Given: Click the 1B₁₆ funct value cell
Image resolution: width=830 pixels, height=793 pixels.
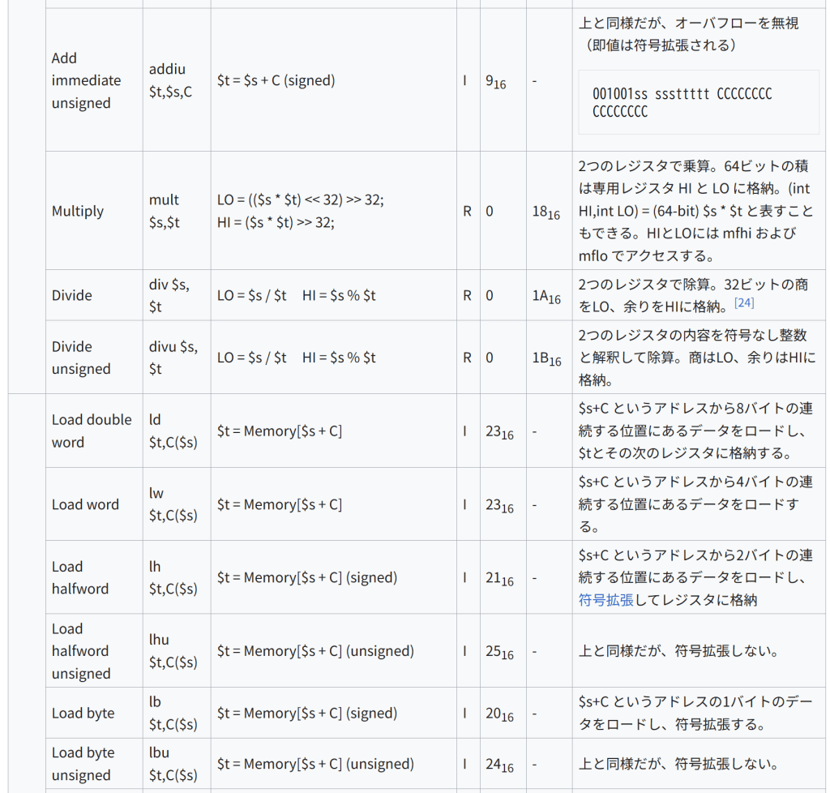Looking at the screenshot, I should pos(545,358).
